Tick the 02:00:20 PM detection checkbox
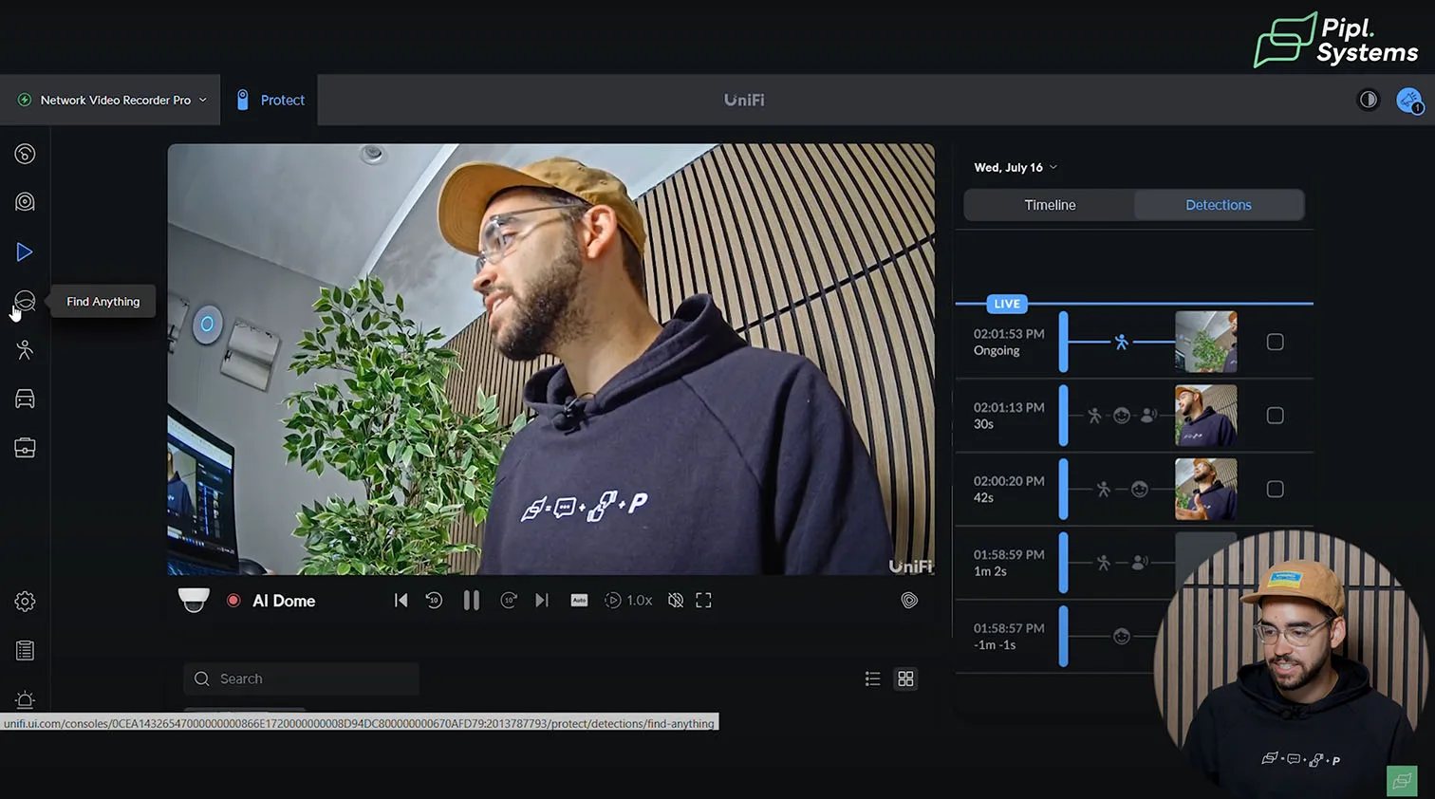The image size is (1435, 799). (x=1275, y=490)
